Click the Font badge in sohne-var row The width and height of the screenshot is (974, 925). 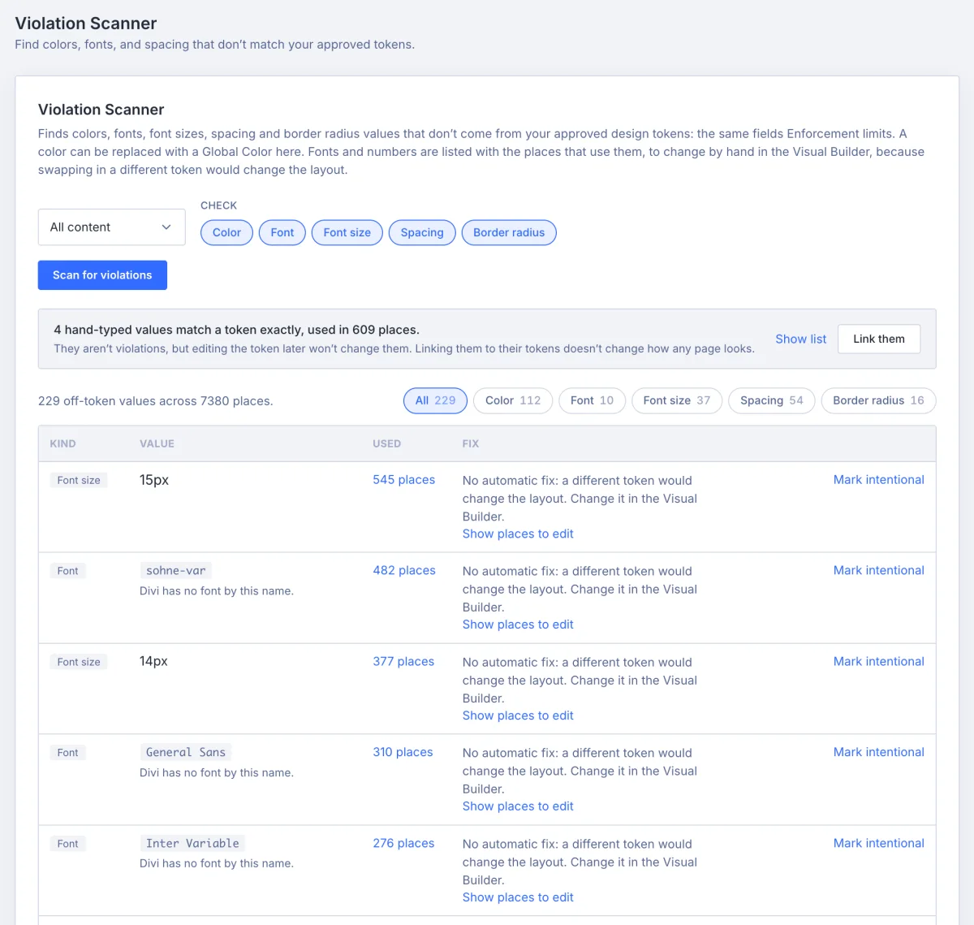(x=68, y=571)
